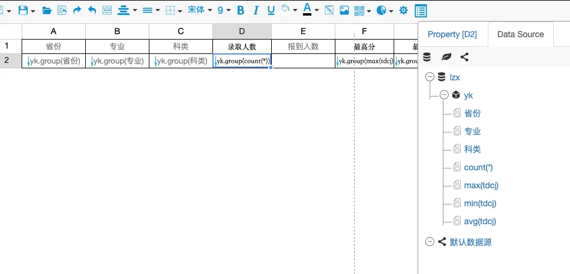
Task: Select column header C
Action: [x=181, y=31]
